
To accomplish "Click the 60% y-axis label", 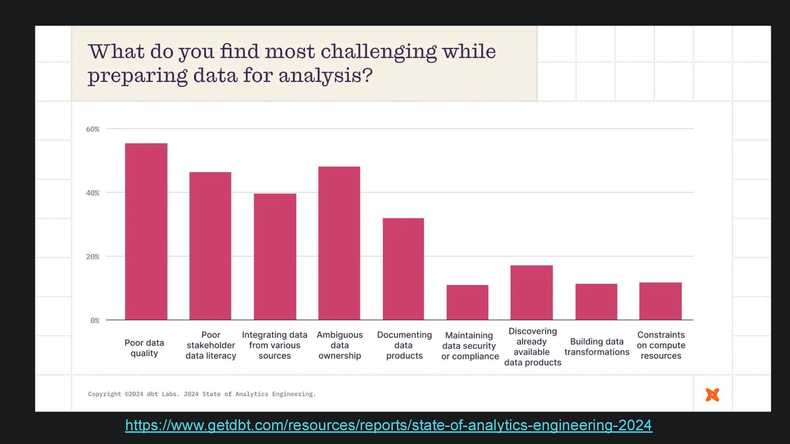I will tap(93, 129).
